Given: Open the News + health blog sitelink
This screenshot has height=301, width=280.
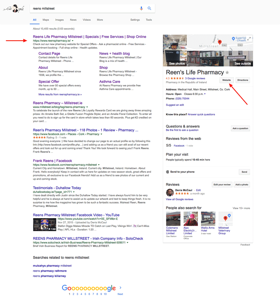Looking at the screenshot, I should pos(114,53).
